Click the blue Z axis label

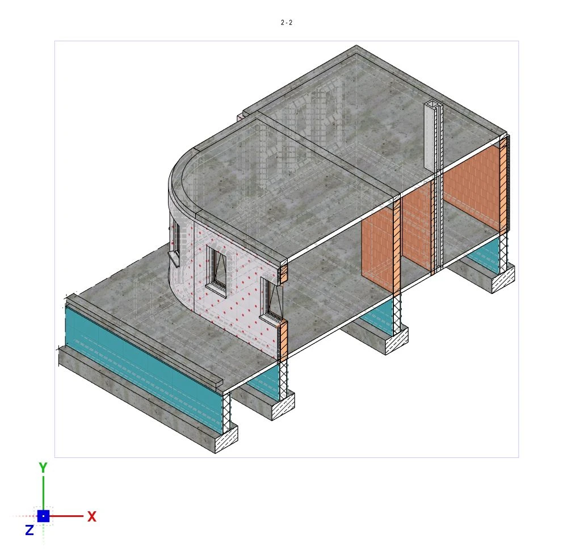click(x=29, y=531)
